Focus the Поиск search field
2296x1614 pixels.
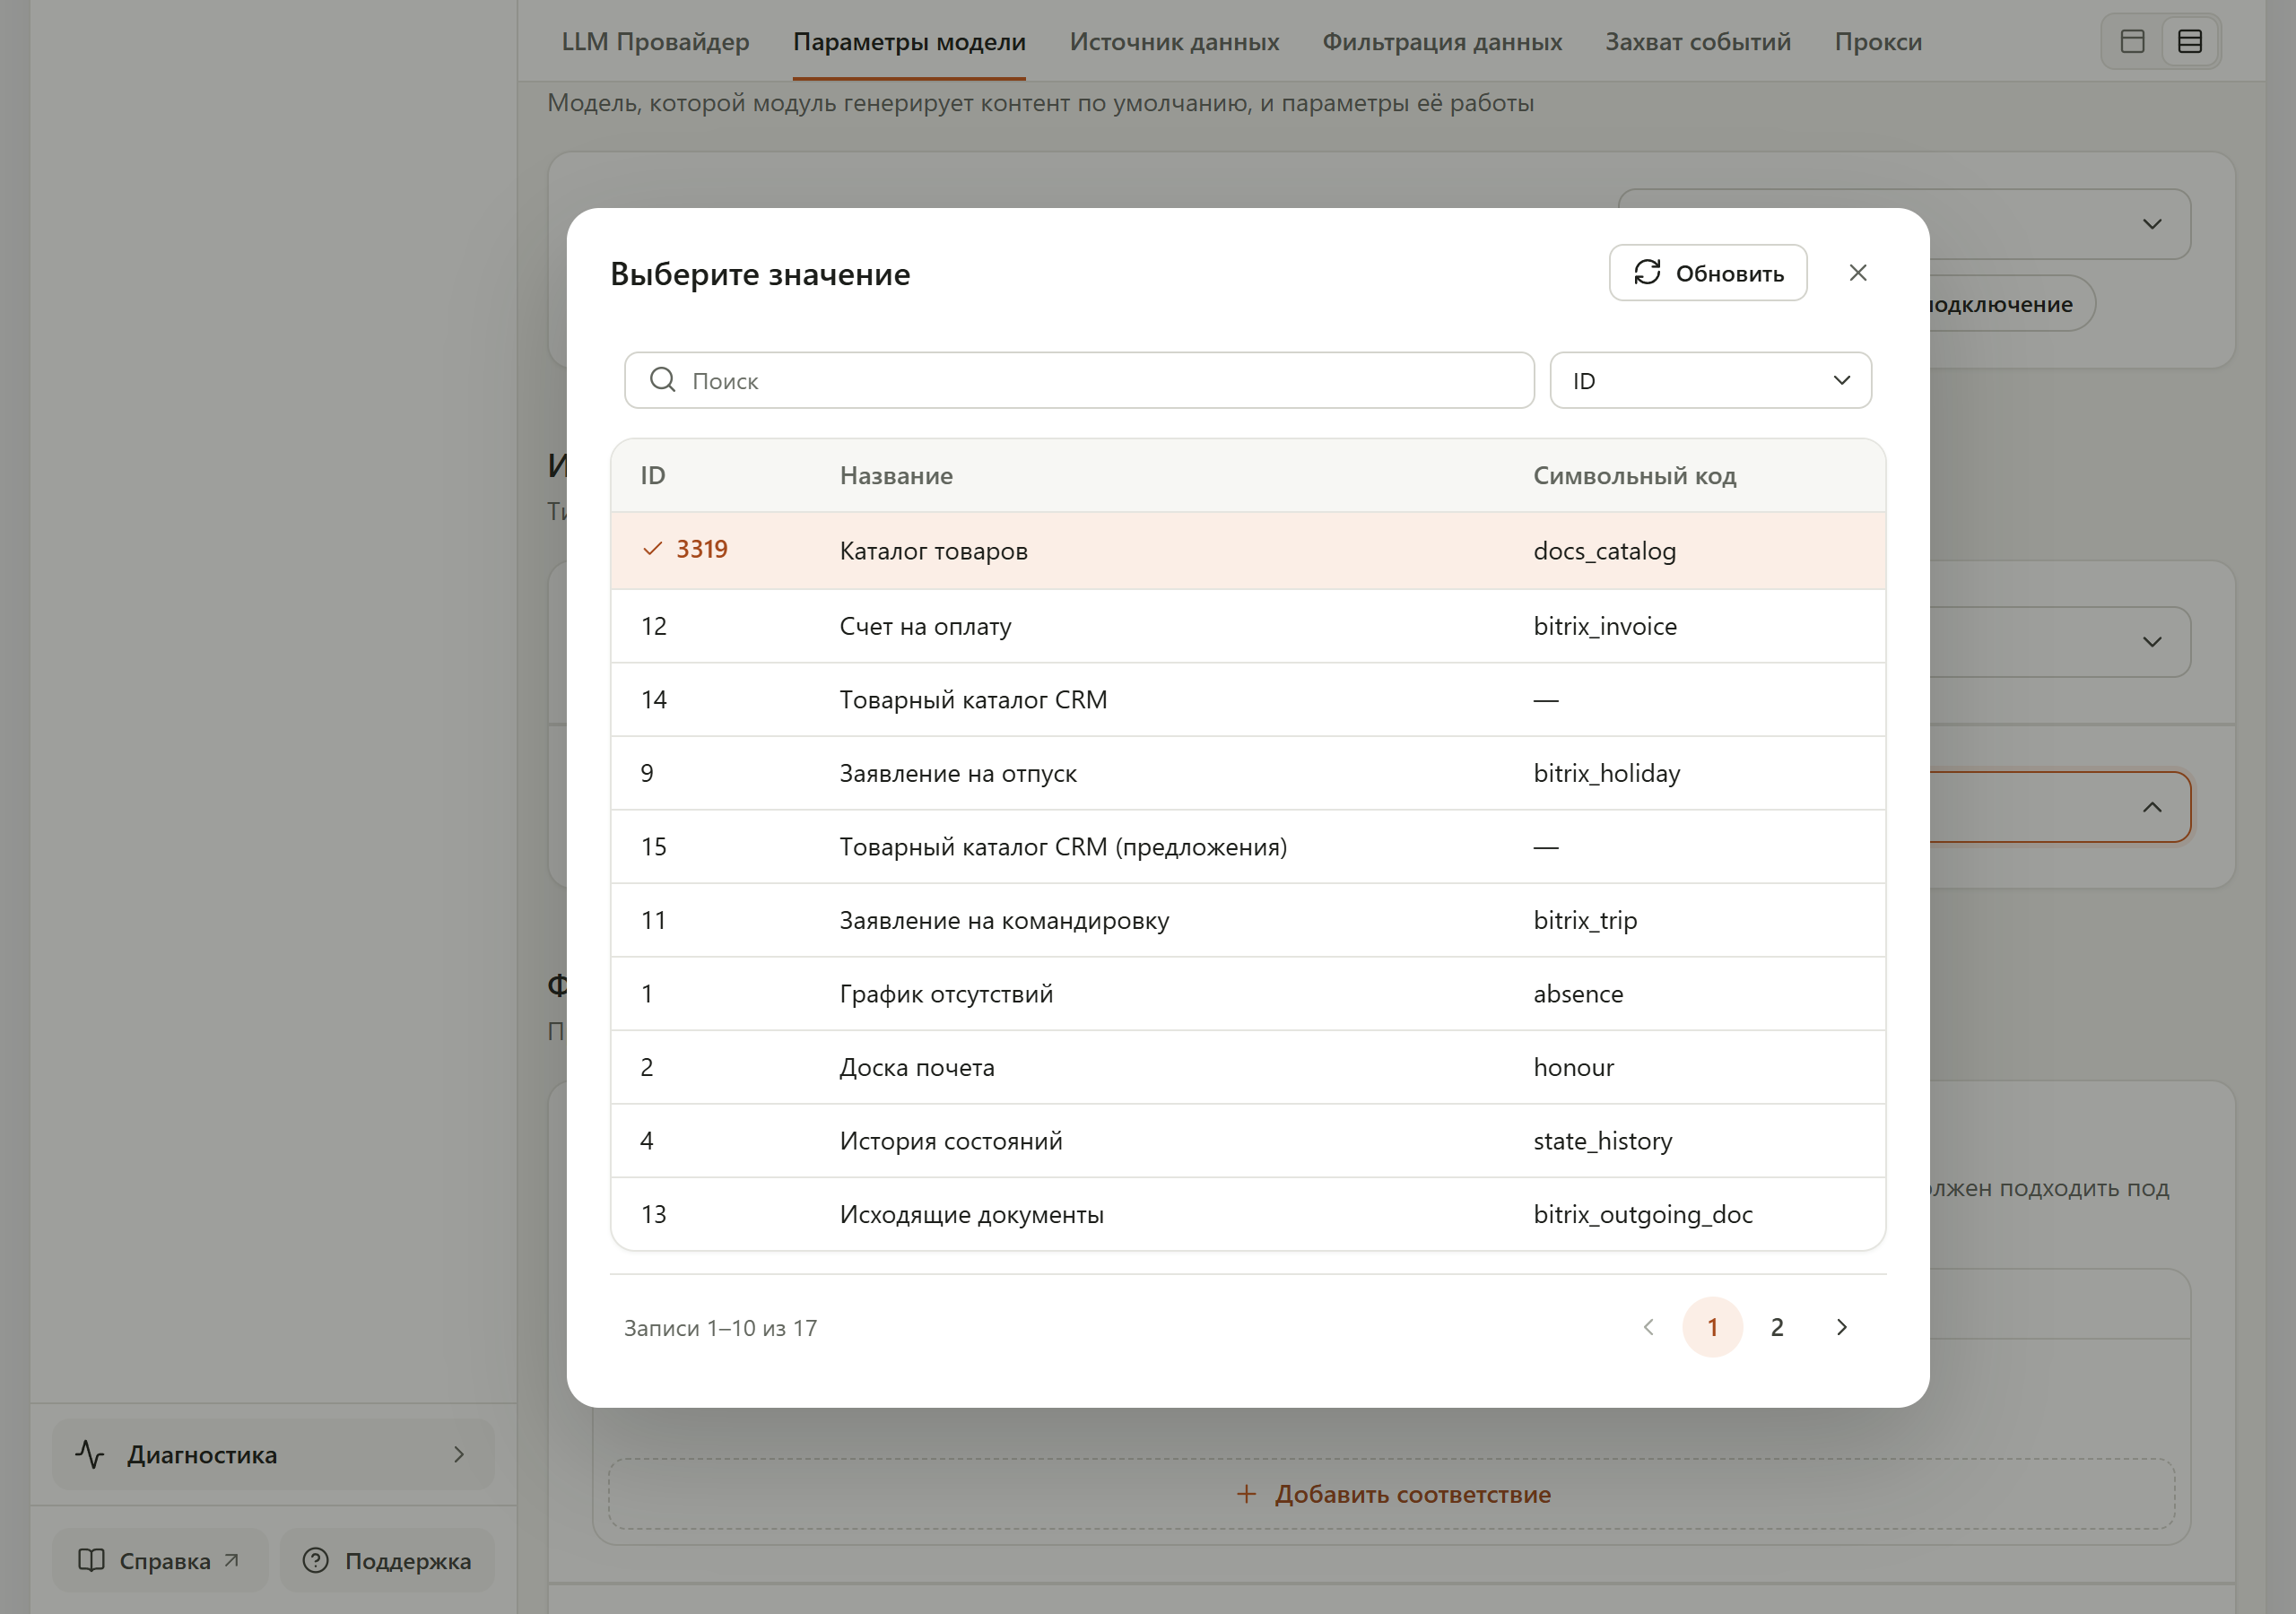(x=1079, y=380)
